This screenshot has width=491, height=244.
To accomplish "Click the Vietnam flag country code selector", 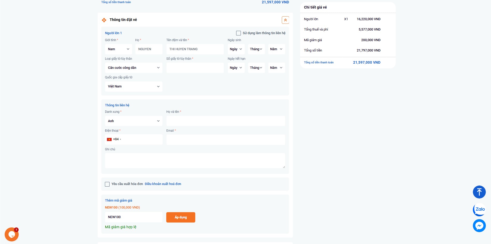I will 114,139.
